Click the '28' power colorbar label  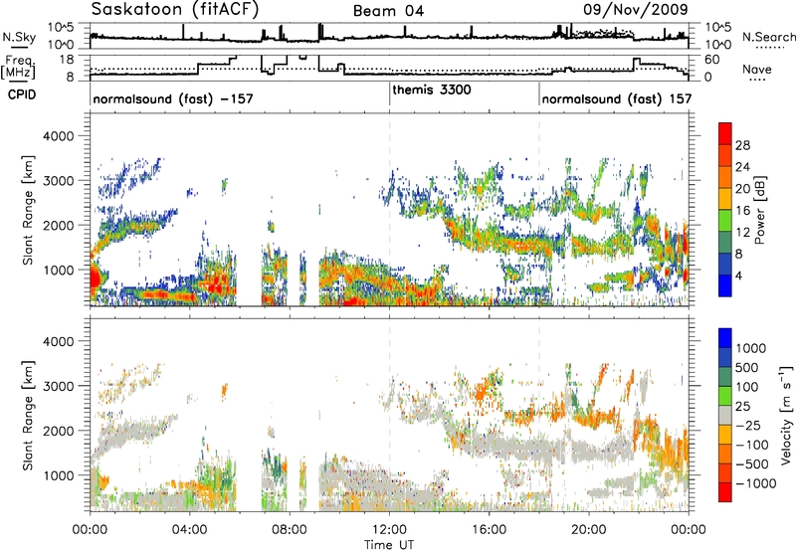pyautogui.click(x=742, y=145)
